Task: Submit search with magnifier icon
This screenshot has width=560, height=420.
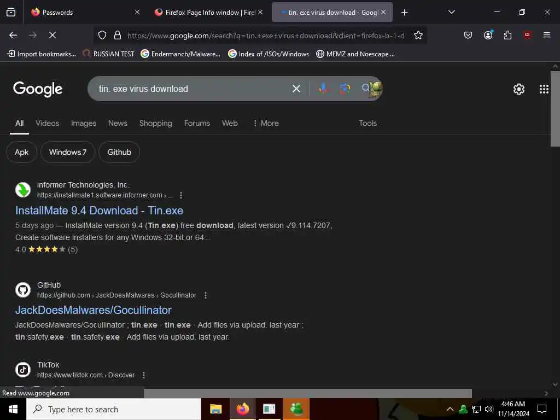Action: click(365, 88)
